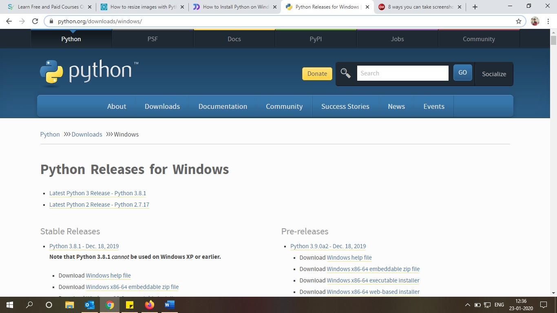
Task: Click the browser back arrow
Action: tap(9, 21)
